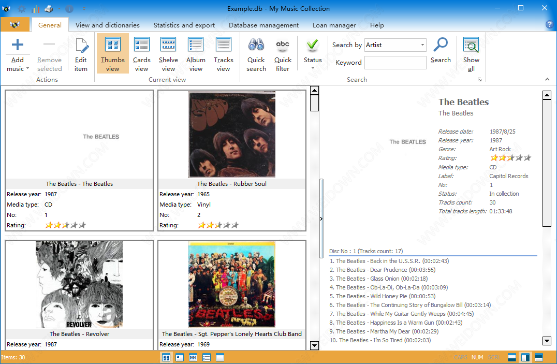Click track Back in the U.S.S.R.
557x364 pixels.
coord(389,261)
